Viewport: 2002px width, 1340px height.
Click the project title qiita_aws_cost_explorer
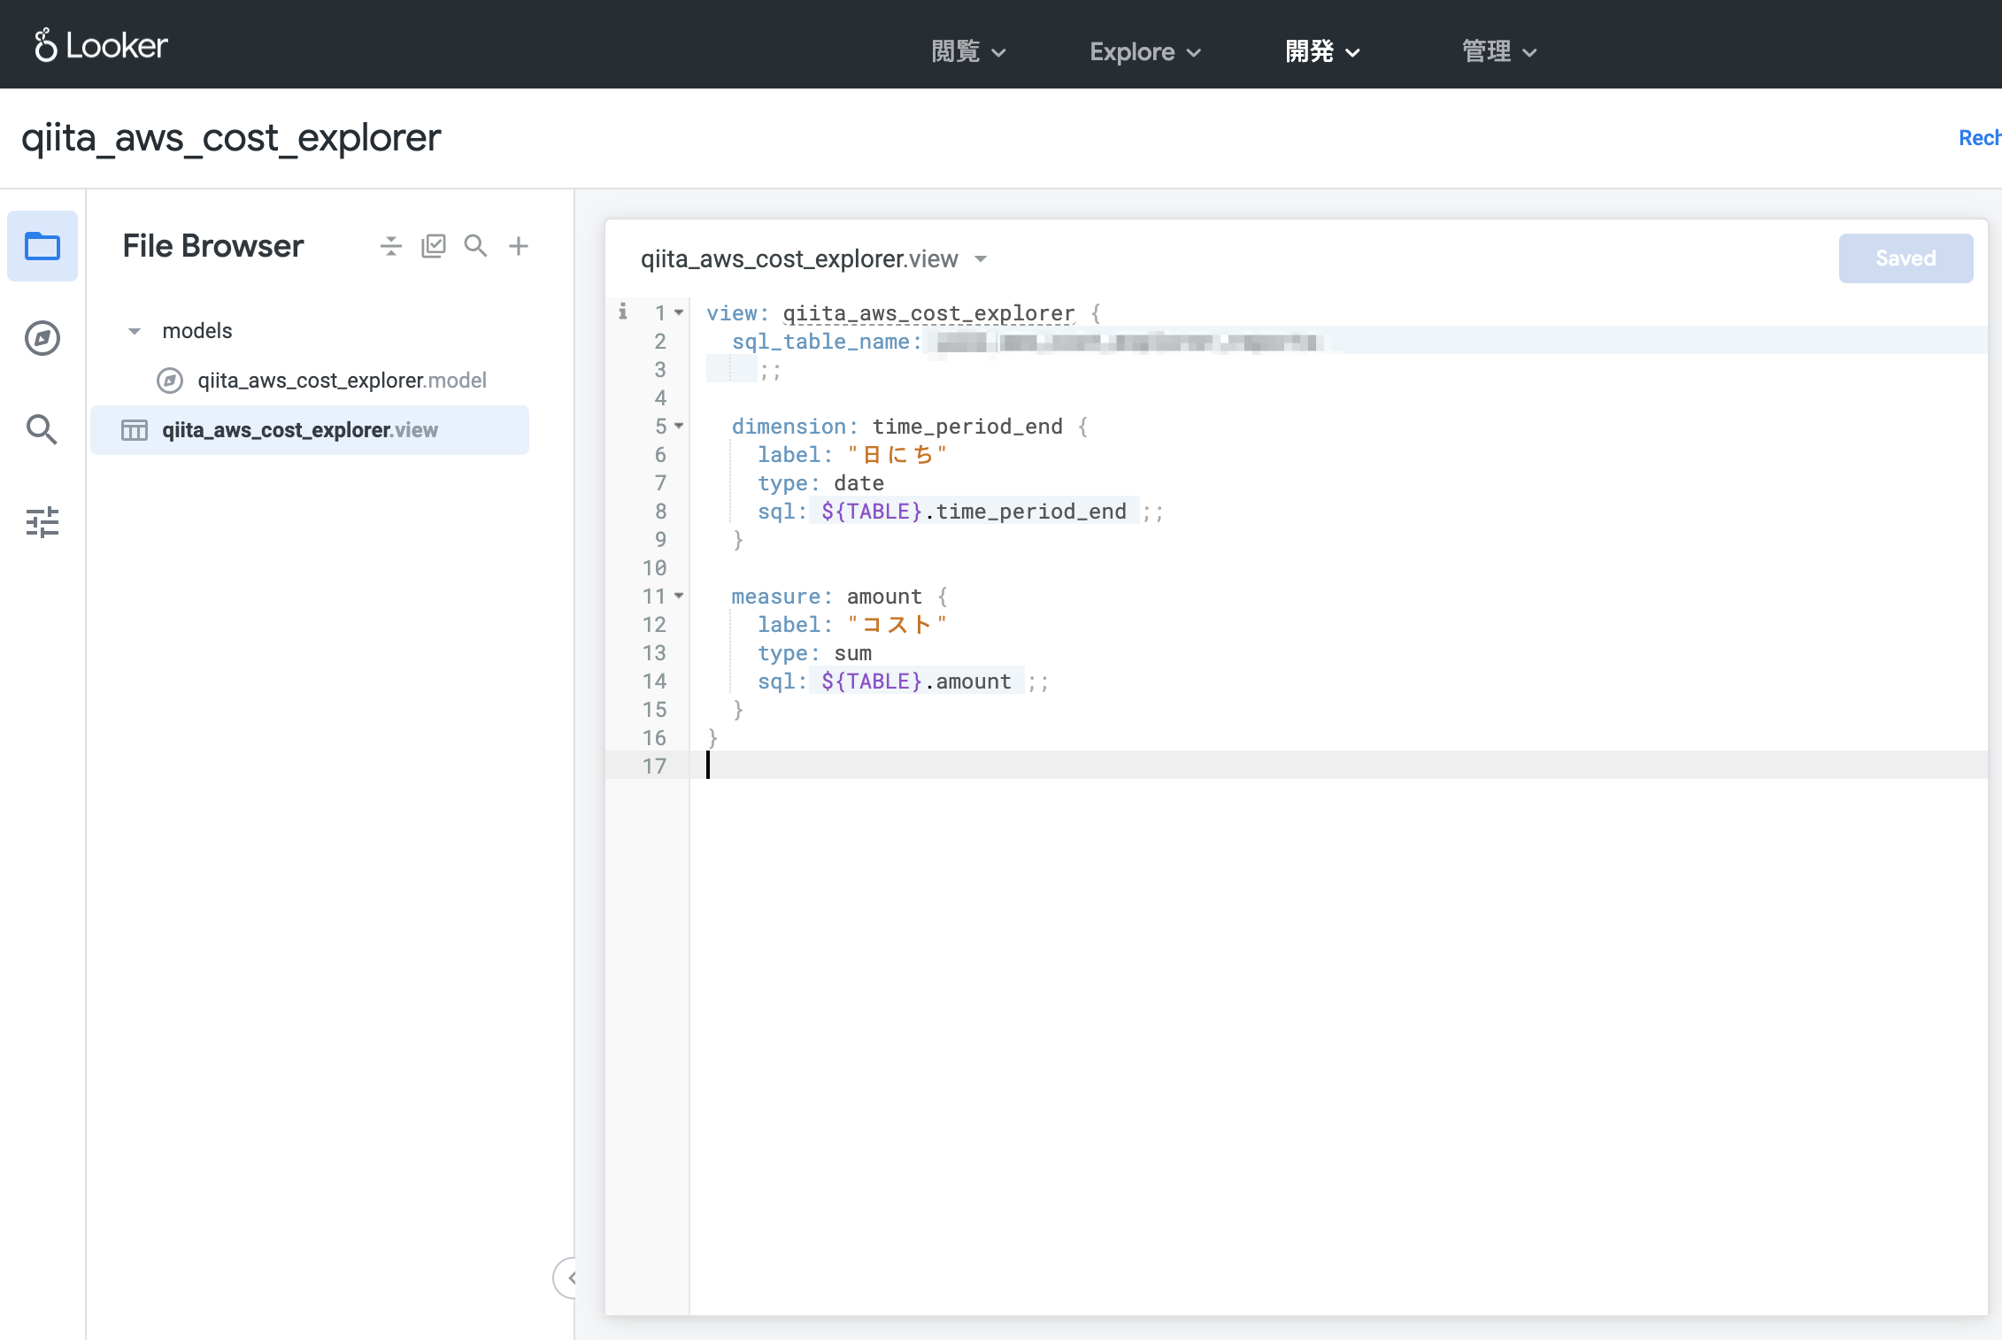[x=231, y=137]
